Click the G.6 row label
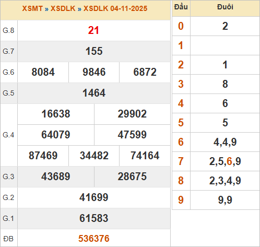This screenshot has height=247, width=260. point(8,72)
